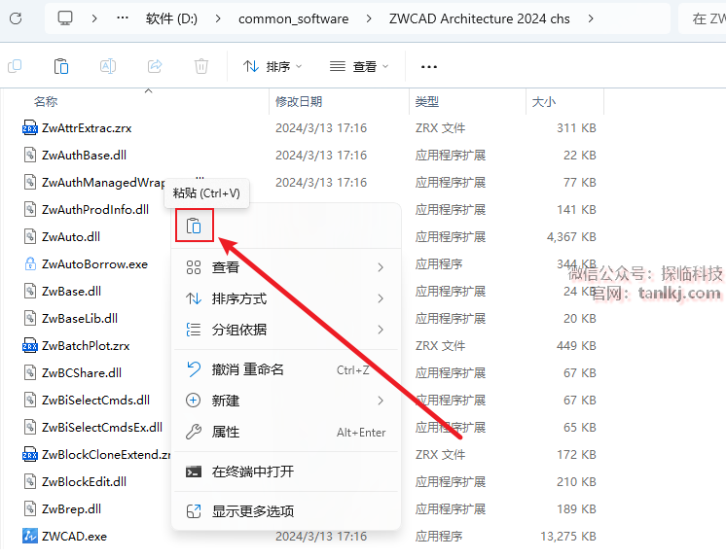Click the paste icon in the context menu
The width and height of the screenshot is (726, 559).
(194, 226)
